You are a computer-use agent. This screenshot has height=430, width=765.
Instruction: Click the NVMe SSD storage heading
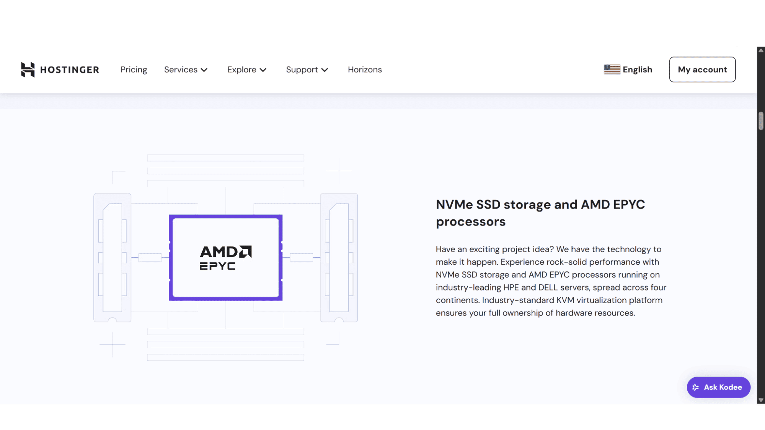pos(540,213)
